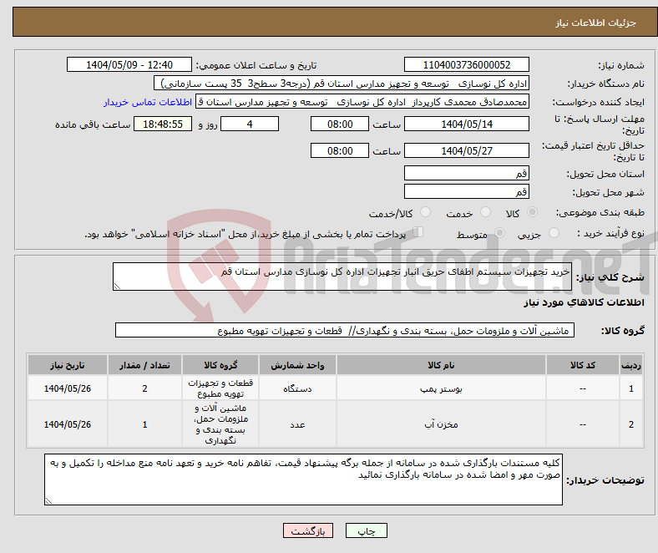The width and height of the screenshot is (658, 553).
Task: Click the buyer organization name field
Action: coord(342,84)
